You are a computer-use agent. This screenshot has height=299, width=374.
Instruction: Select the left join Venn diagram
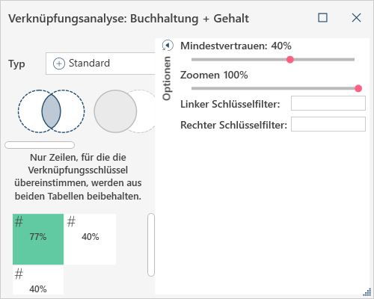pos(124,111)
